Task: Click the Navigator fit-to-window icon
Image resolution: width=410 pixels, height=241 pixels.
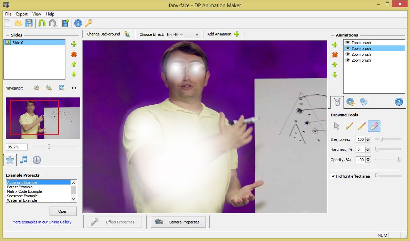Action: (61, 88)
